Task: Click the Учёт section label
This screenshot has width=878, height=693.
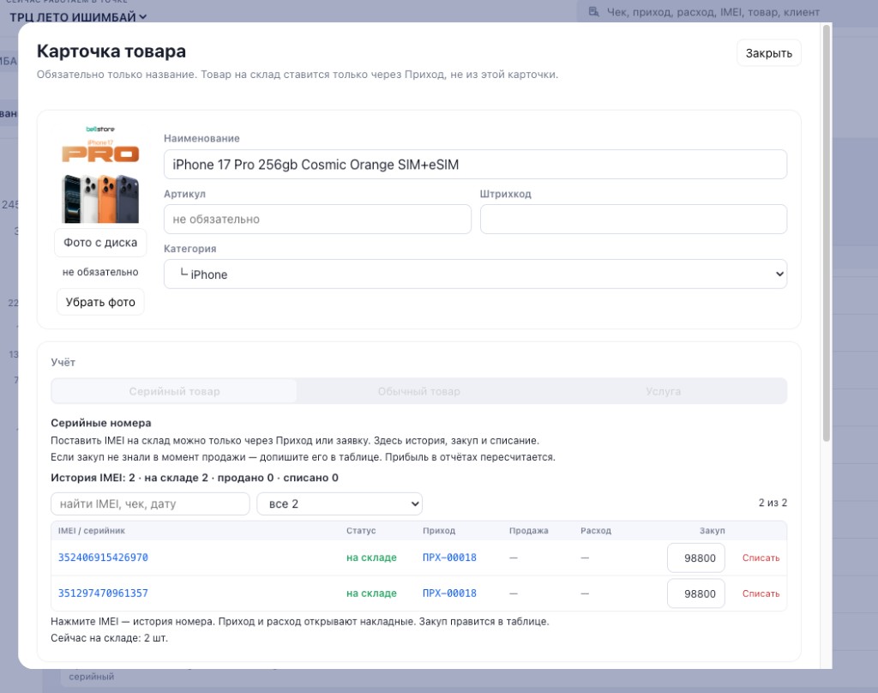Action: coord(63,362)
